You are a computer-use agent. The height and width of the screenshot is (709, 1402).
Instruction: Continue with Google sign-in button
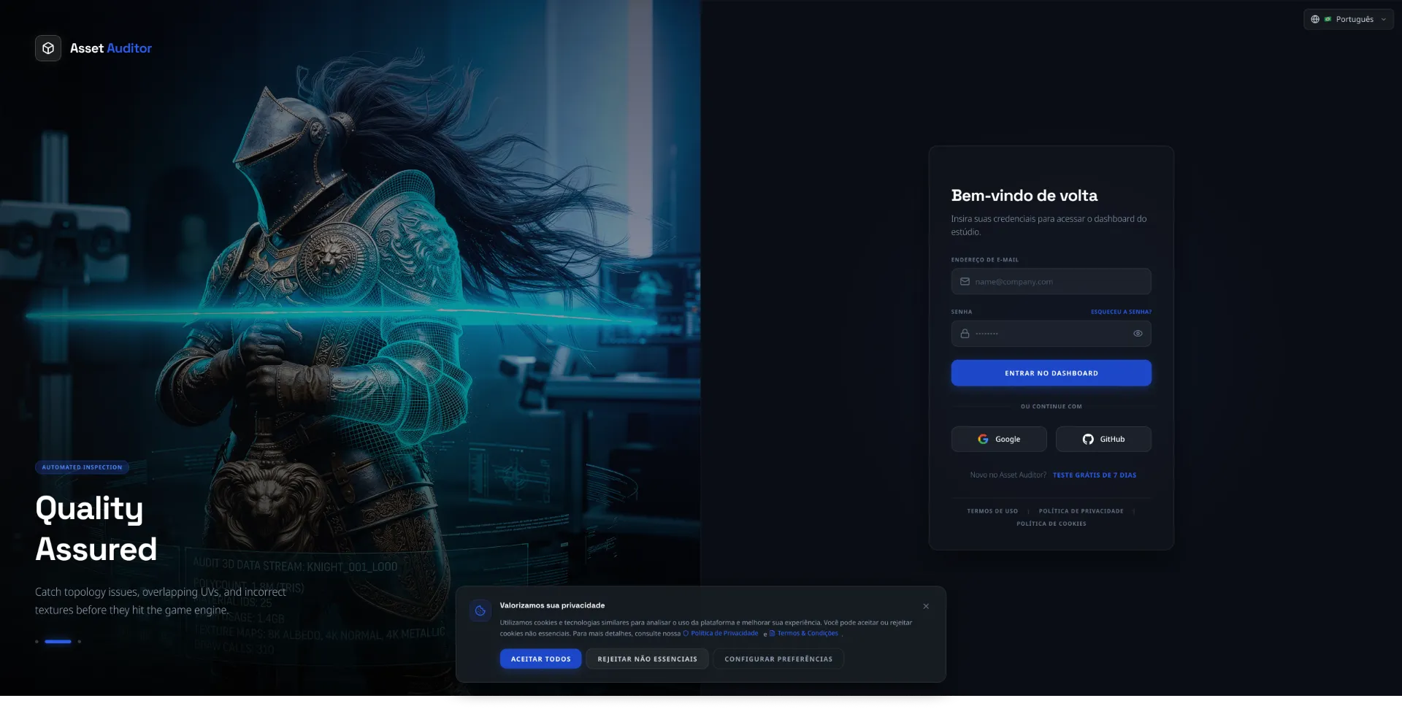(999, 440)
